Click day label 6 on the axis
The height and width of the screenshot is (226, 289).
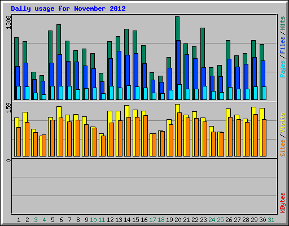coord(61,220)
